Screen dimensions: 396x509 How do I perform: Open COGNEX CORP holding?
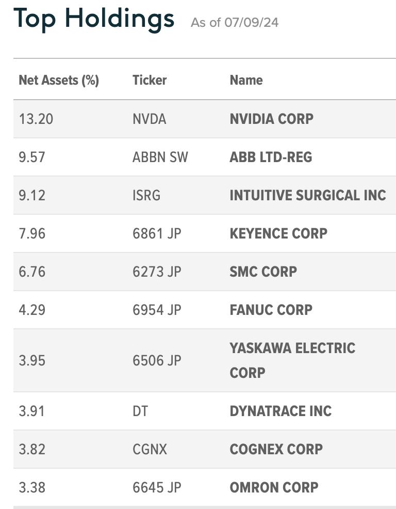click(x=276, y=449)
